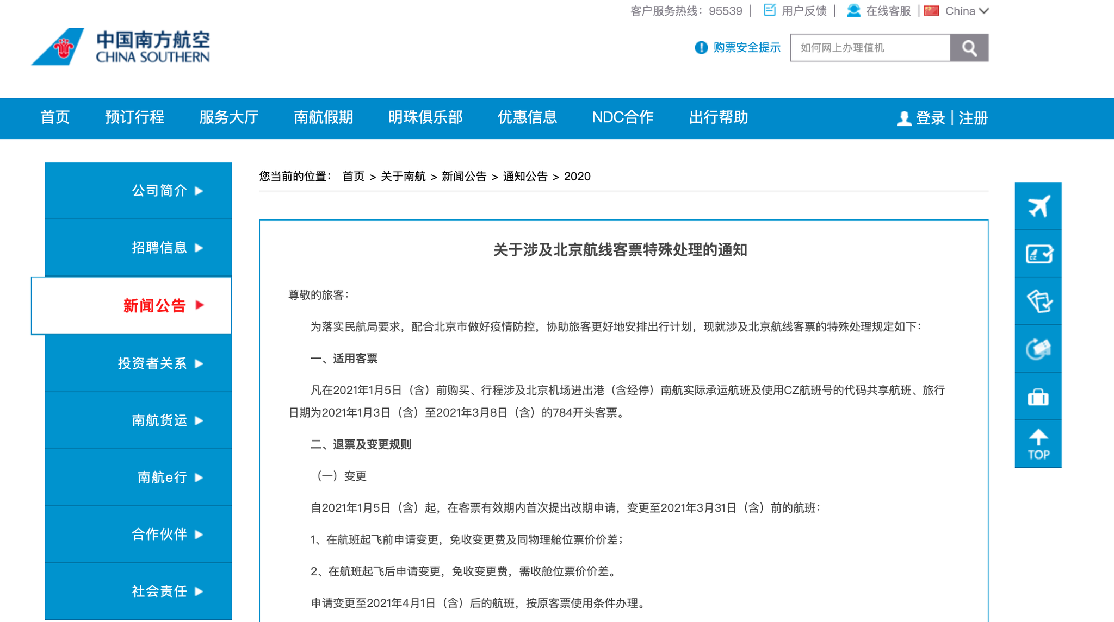Click breadcrumb 关于南航 link
The height and width of the screenshot is (622, 1114).
tap(403, 177)
